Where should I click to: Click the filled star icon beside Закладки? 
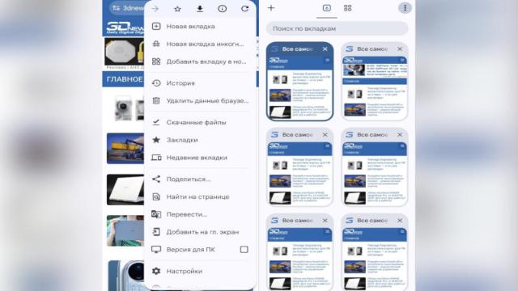pyautogui.click(x=156, y=140)
